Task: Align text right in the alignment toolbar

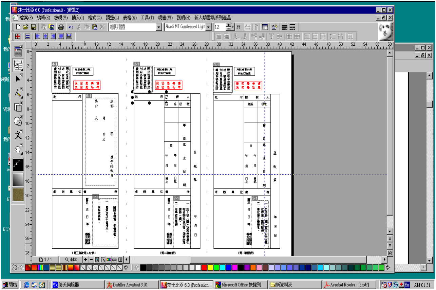Action: point(53,36)
